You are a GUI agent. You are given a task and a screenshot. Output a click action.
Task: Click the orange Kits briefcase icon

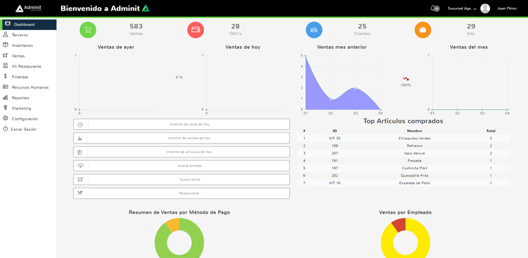pos(422,30)
